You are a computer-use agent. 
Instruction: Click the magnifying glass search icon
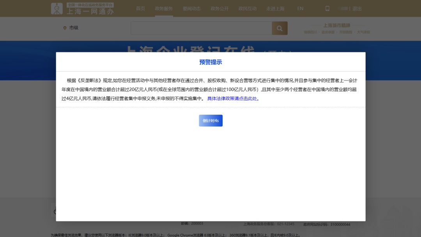(279, 28)
